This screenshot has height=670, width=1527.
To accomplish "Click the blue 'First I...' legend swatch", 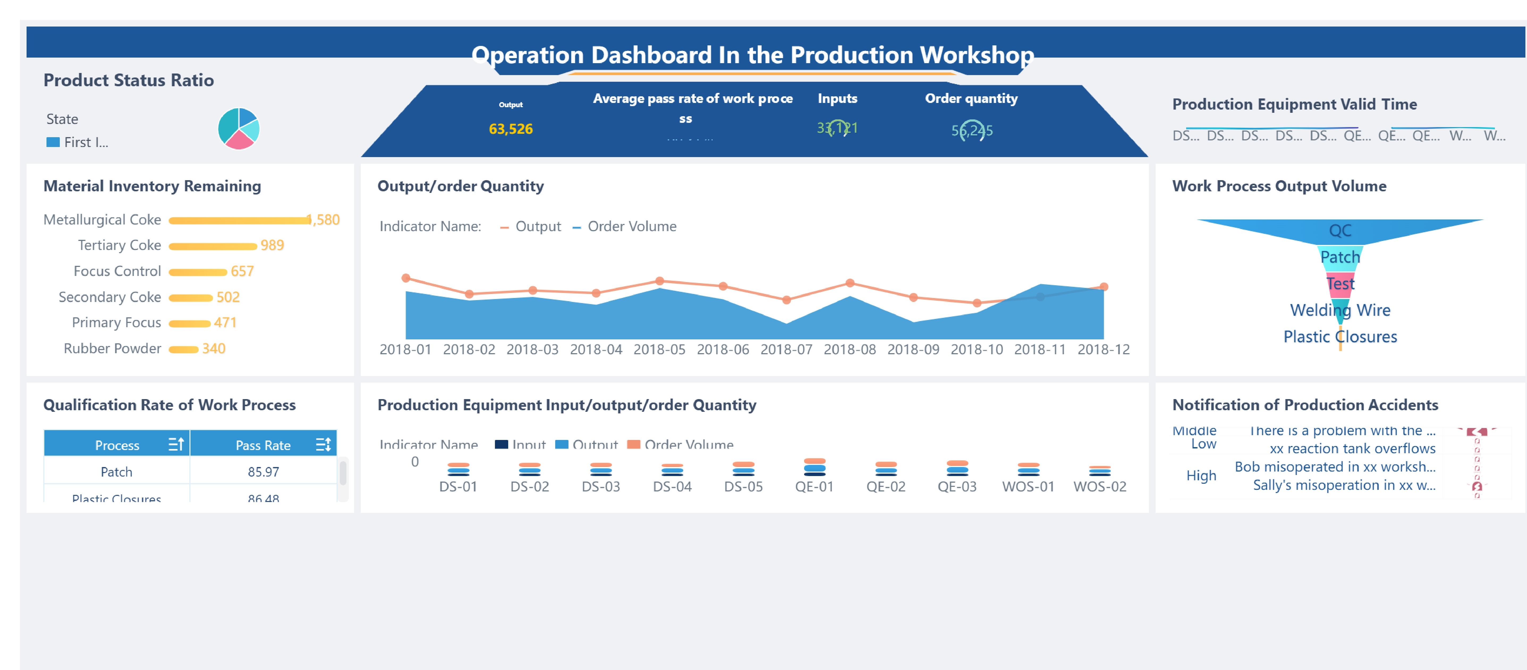I will (53, 142).
